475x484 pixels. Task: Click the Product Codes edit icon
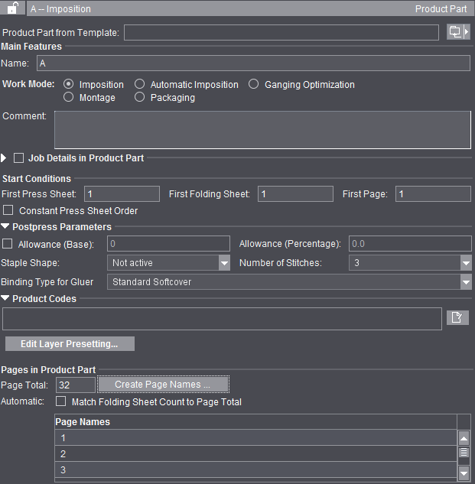[457, 318]
